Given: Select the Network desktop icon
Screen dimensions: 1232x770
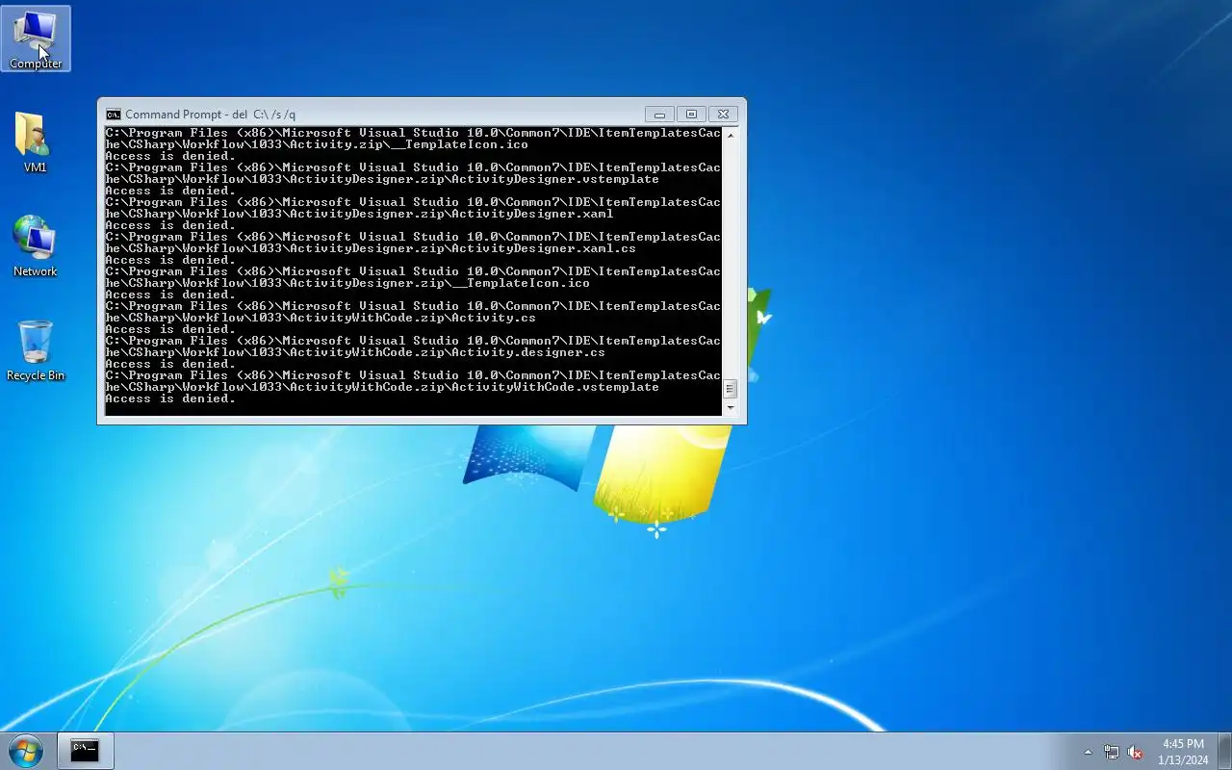Looking at the screenshot, I should point(35,246).
